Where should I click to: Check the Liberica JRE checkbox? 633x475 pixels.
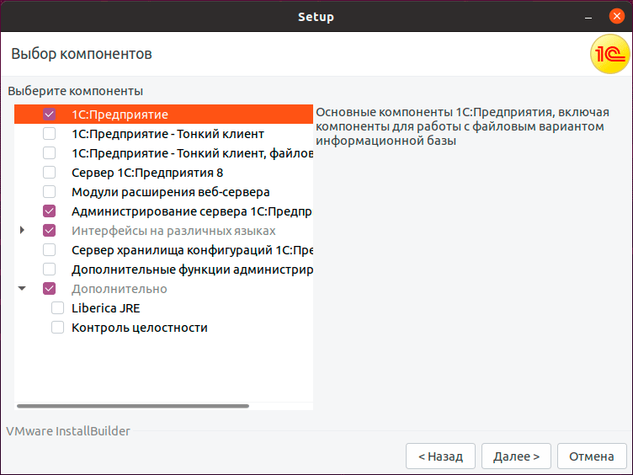(58, 308)
